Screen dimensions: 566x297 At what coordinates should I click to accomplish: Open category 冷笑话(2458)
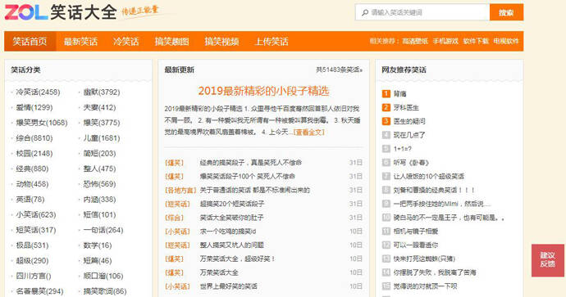(38, 92)
